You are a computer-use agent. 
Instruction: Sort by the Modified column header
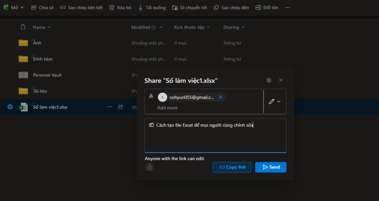tap(147, 27)
